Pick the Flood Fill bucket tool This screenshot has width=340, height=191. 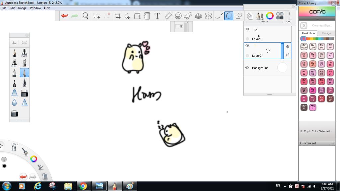(147, 16)
